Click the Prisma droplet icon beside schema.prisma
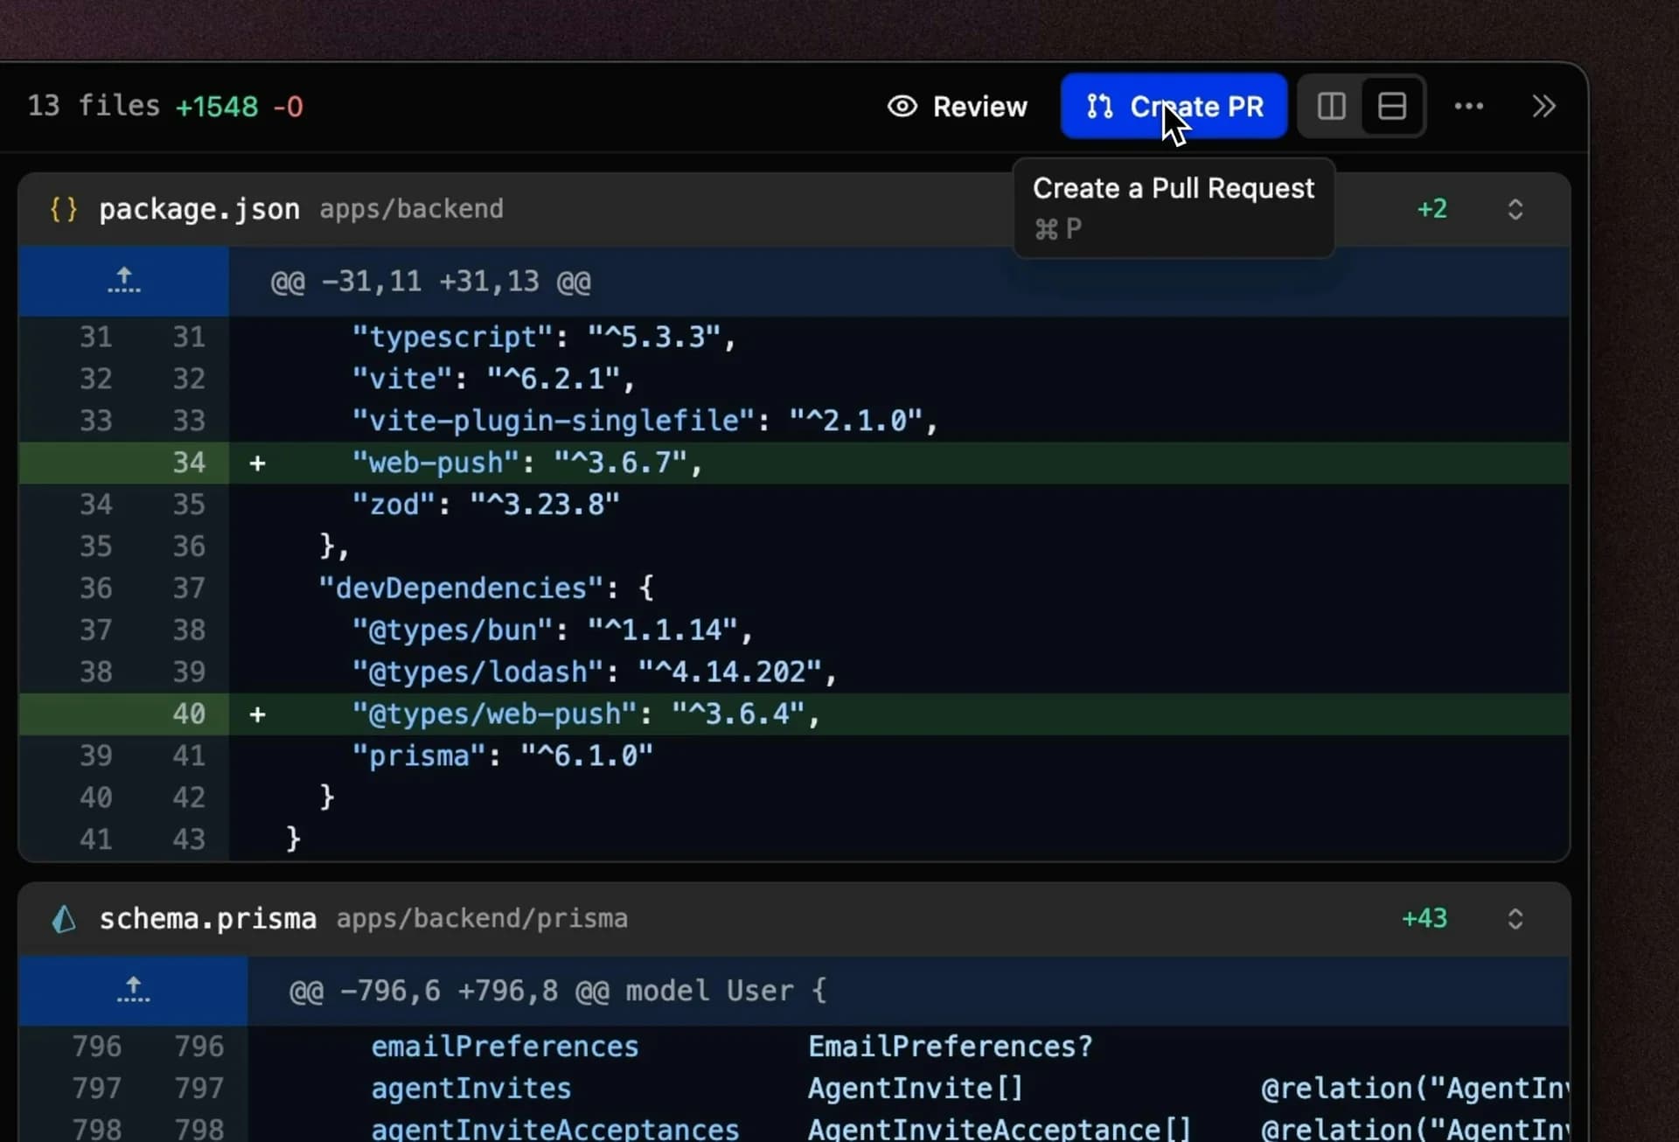Screen dimensions: 1679x1142 click(62, 918)
